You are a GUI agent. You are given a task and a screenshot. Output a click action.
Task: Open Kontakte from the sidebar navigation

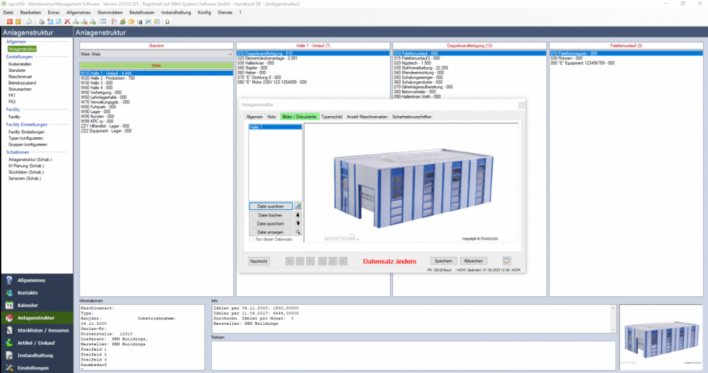click(28, 293)
